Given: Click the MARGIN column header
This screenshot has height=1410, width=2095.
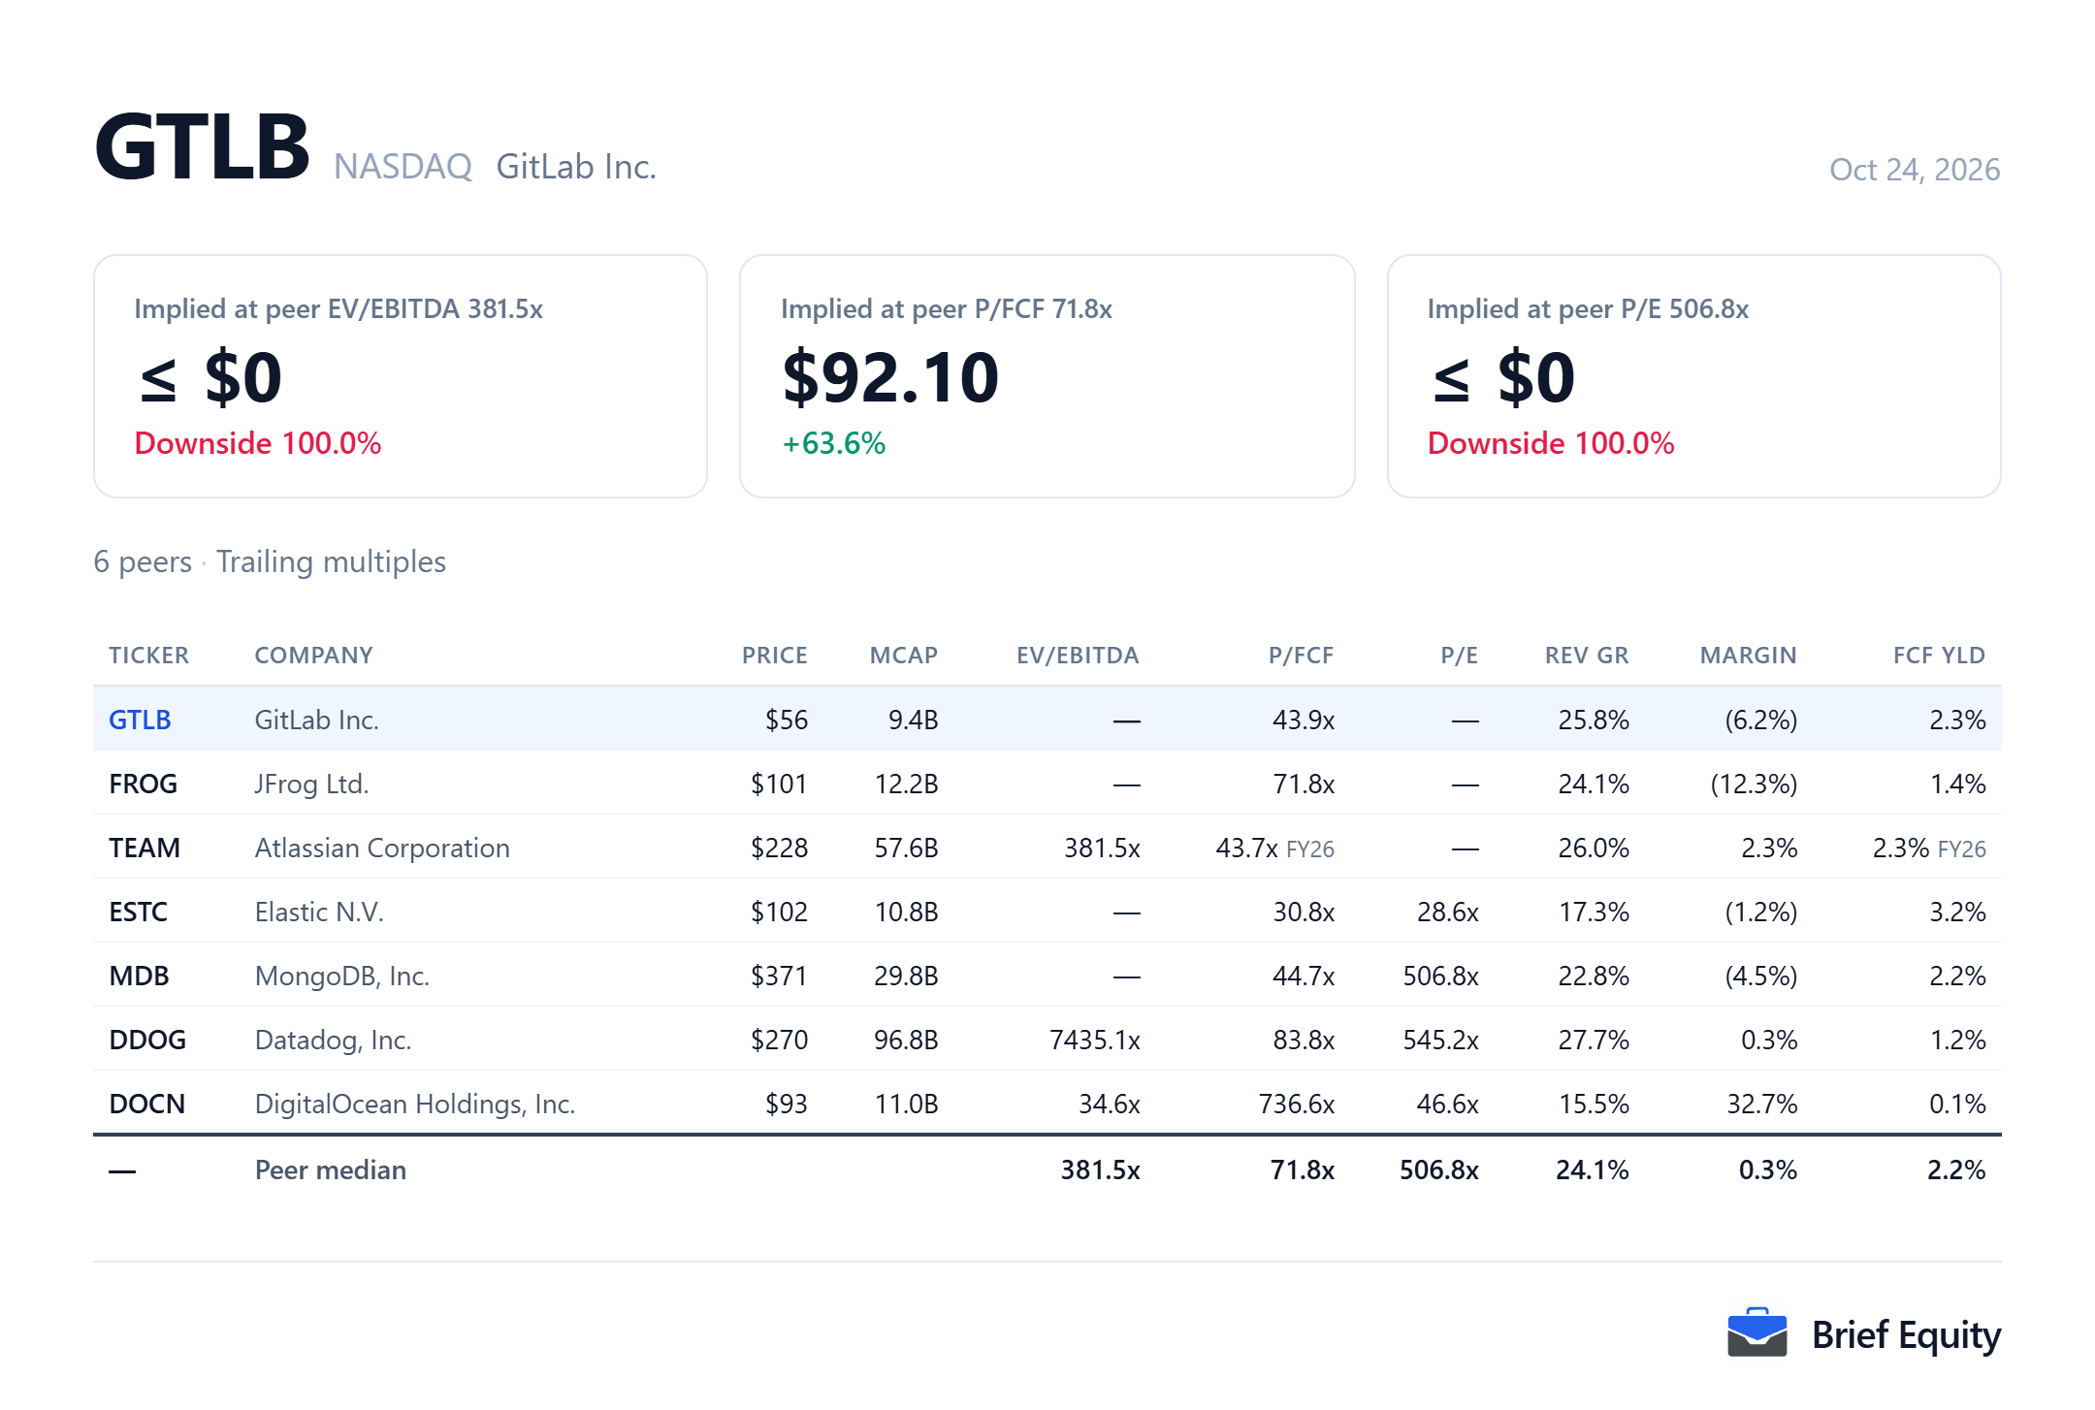Looking at the screenshot, I should [1749, 656].
